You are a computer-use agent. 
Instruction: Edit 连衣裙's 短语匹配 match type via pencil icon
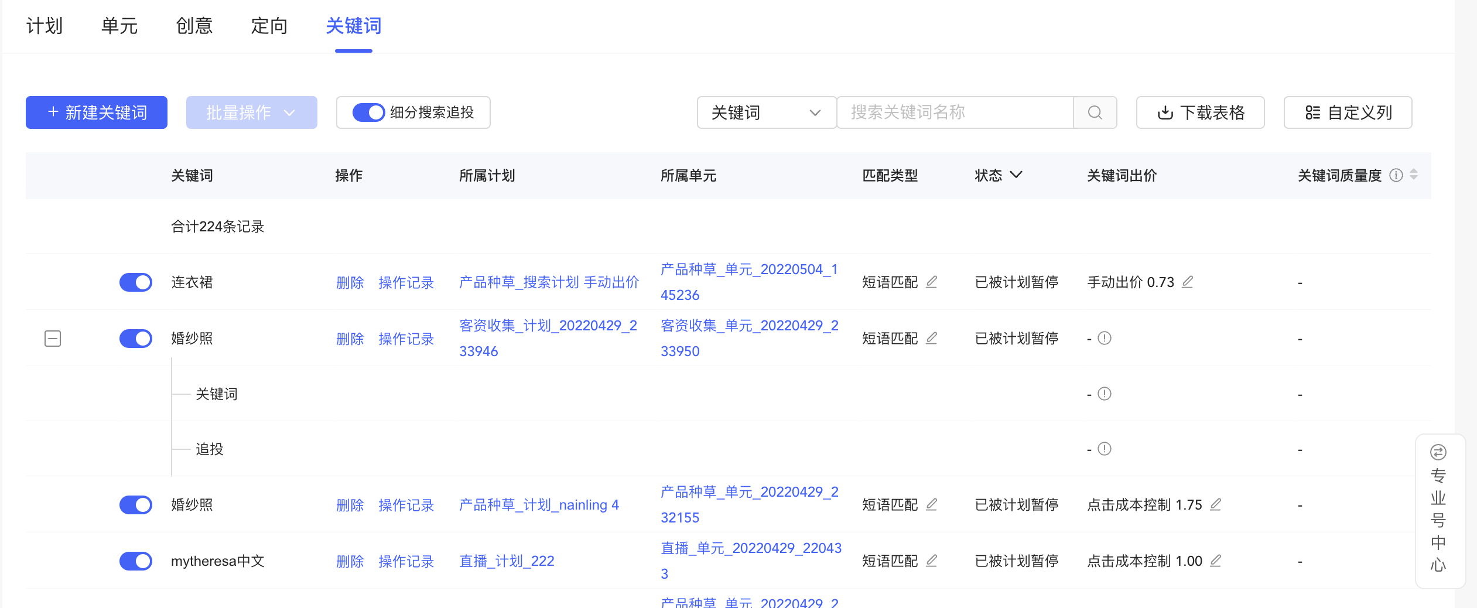pos(932,282)
